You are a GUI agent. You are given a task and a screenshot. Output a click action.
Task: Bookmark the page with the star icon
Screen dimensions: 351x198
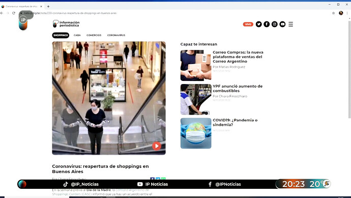(x=333, y=13)
